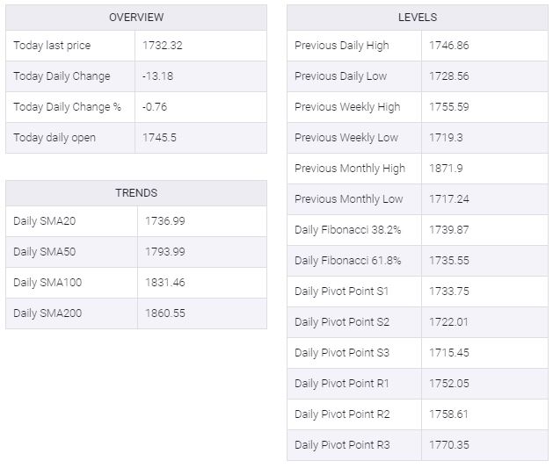Select the Daily SMA20 value 1736.99

tap(165, 220)
